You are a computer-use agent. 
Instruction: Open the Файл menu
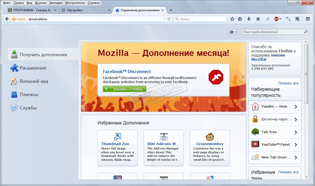[7, 3]
